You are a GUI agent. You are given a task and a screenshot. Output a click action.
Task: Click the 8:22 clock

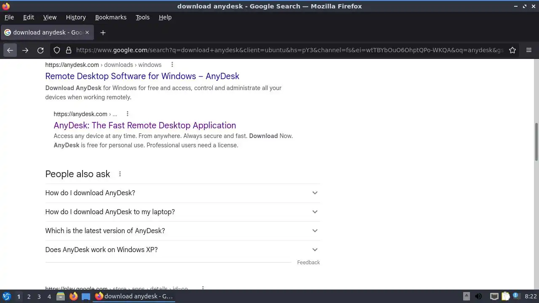[531, 296]
